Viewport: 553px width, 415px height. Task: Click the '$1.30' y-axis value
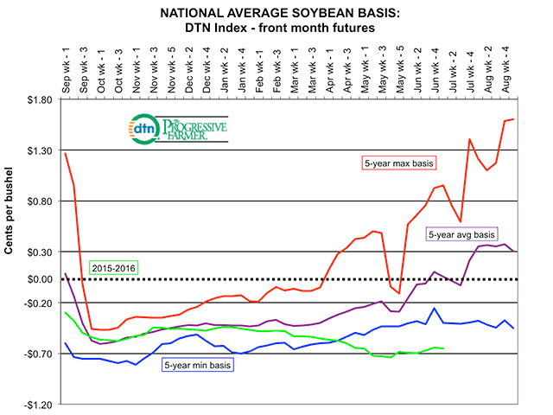point(40,150)
